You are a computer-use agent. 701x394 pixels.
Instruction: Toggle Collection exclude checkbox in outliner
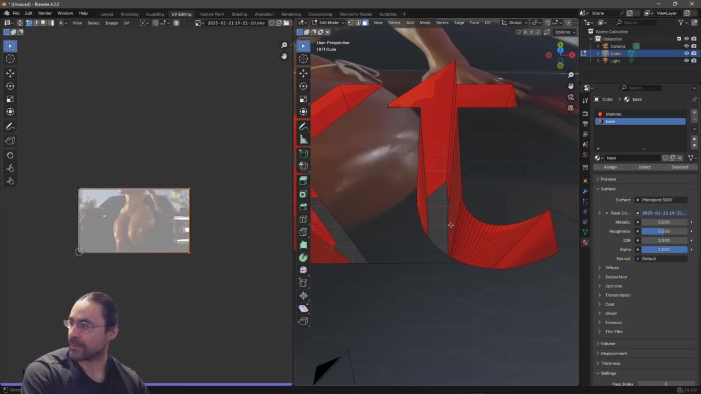point(679,39)
